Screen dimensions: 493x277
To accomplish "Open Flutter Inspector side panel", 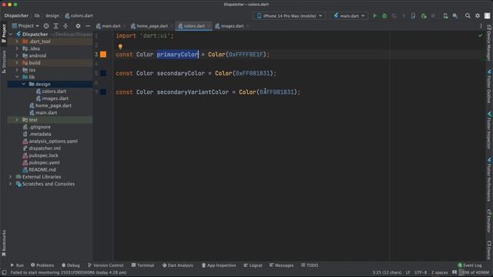I will coord(489,131).
